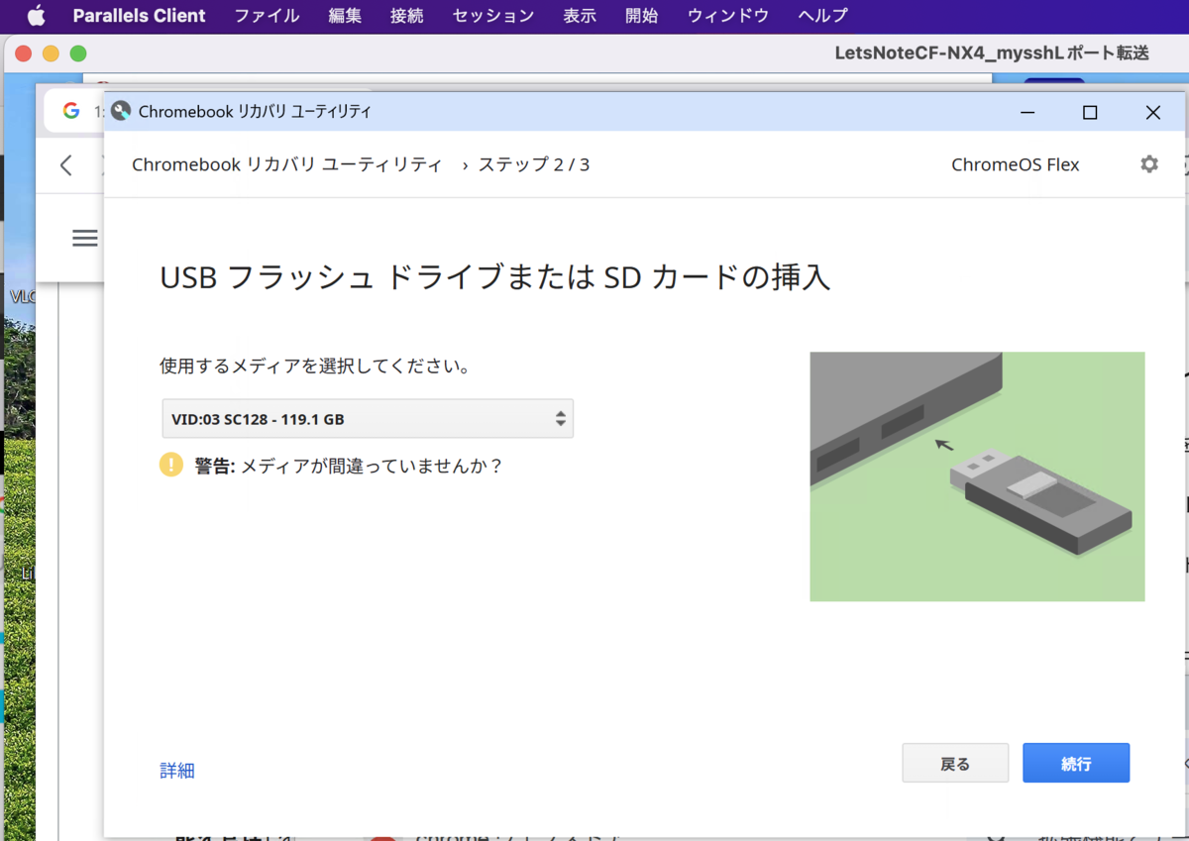Click the Google tab favicon
The width and height of the screenshot is (1189, 841).
(71, 111)
